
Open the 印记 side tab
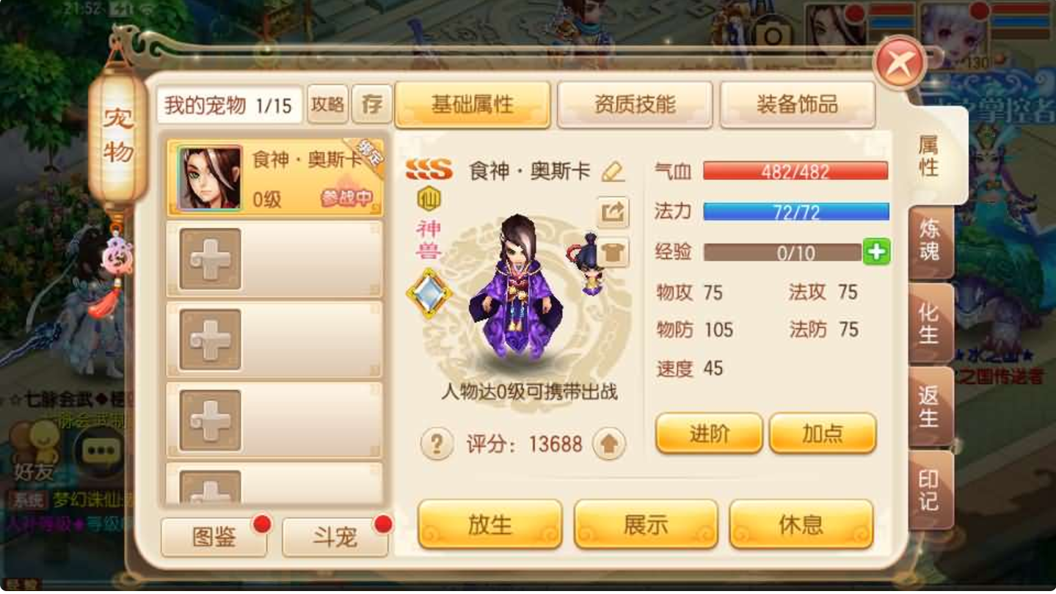tap(930, 489)
